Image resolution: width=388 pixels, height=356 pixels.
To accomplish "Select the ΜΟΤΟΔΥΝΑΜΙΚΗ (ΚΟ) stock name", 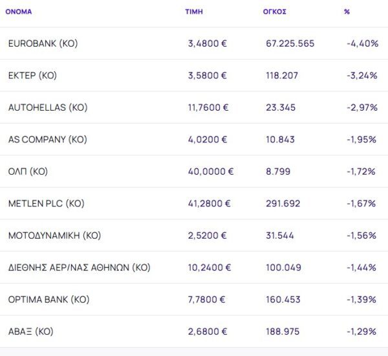I will pyautogui.click(x=54, y=236).
